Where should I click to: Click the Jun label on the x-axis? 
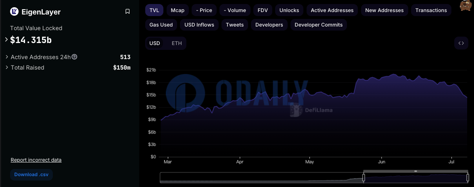382,162
